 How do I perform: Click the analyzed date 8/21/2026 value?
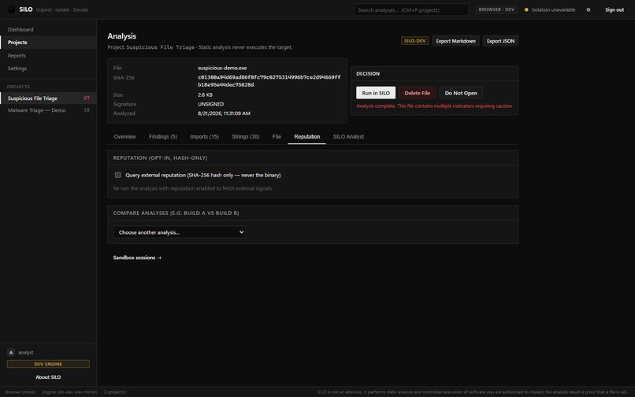tap(224, 113)
